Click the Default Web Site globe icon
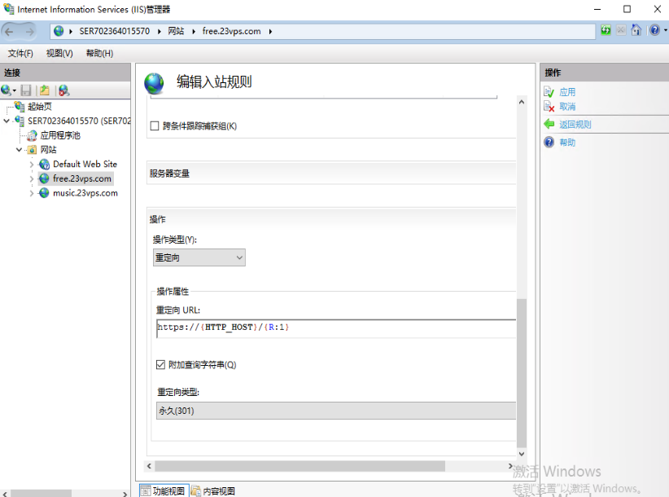 [45, 165]
